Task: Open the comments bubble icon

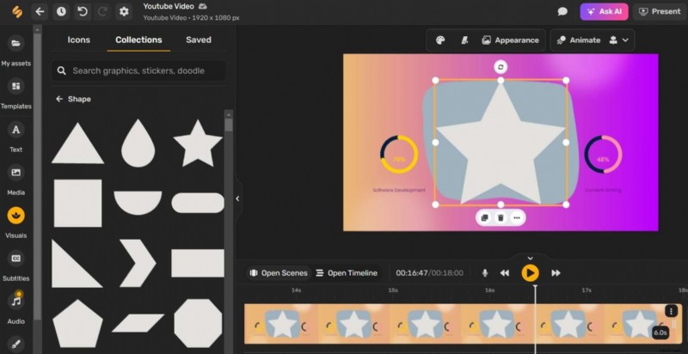Action: tap(562, 12)
